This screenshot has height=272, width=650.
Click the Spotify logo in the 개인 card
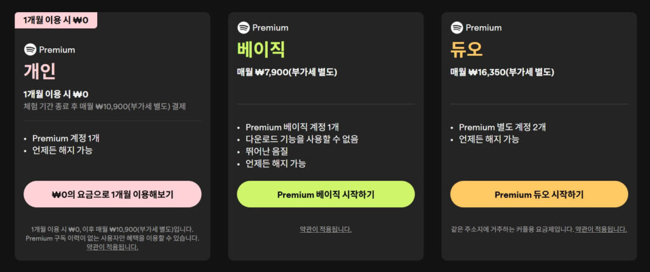tap(30, 49)
